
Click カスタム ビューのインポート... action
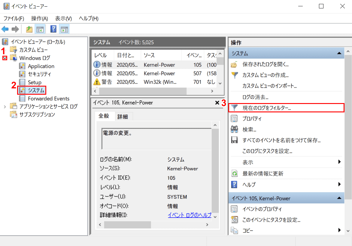point(270,86)
